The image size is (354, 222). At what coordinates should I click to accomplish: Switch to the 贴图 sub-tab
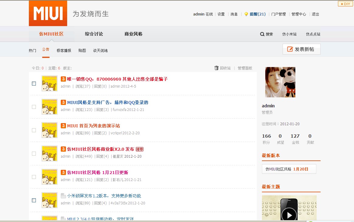point(82,50)
